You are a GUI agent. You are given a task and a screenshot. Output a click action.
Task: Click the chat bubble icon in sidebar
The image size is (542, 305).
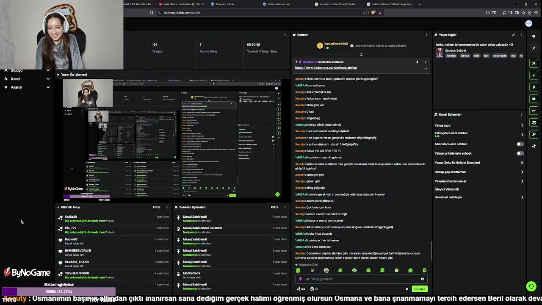[534, 99]
